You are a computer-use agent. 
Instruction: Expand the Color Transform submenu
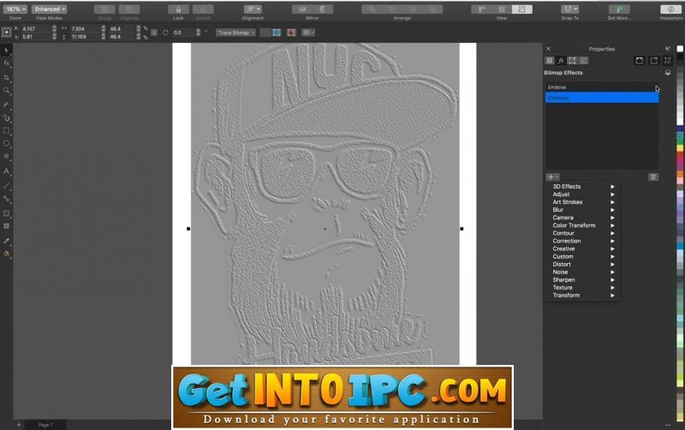(583, 225)
